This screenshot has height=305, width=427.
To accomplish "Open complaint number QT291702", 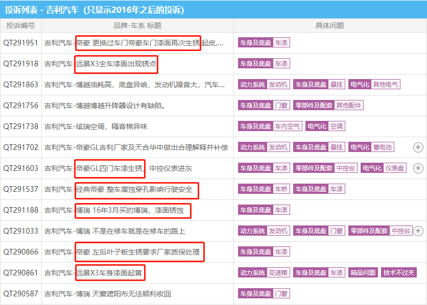I will tap(21, 147).
